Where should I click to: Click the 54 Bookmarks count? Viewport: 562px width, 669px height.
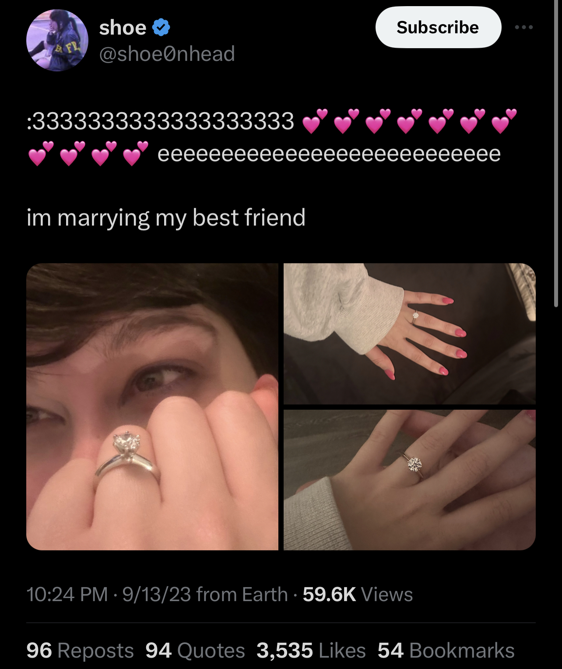[x=446, y=650]
